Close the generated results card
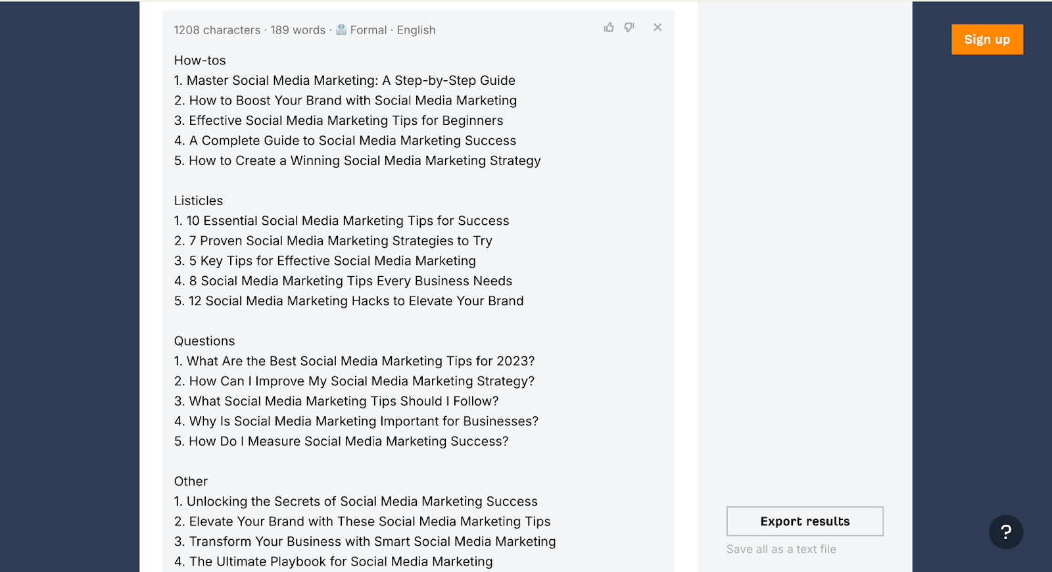1052x572 pixels. (657, 28)
